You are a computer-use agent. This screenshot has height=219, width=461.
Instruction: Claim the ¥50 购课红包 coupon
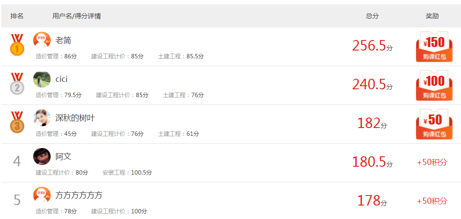pos(434,124)
